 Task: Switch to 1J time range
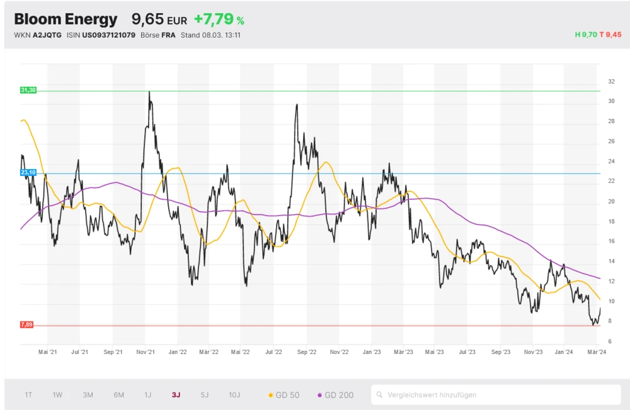[x=148, y=395]
